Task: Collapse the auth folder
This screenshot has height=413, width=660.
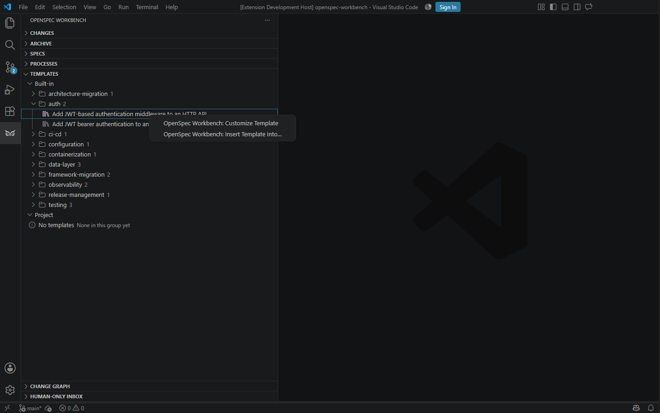Action: click(149, 104)
